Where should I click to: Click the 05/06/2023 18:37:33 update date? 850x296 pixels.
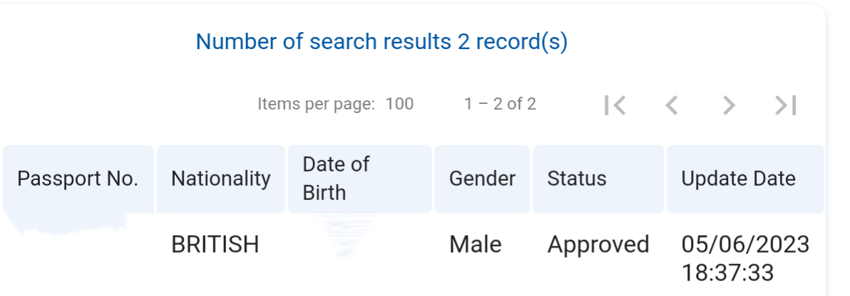tap(745, 259)
